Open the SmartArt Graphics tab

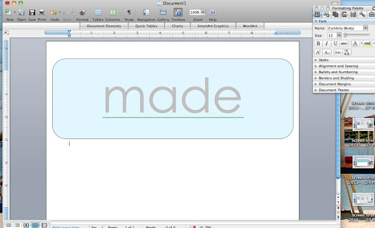tap(213, 26)
